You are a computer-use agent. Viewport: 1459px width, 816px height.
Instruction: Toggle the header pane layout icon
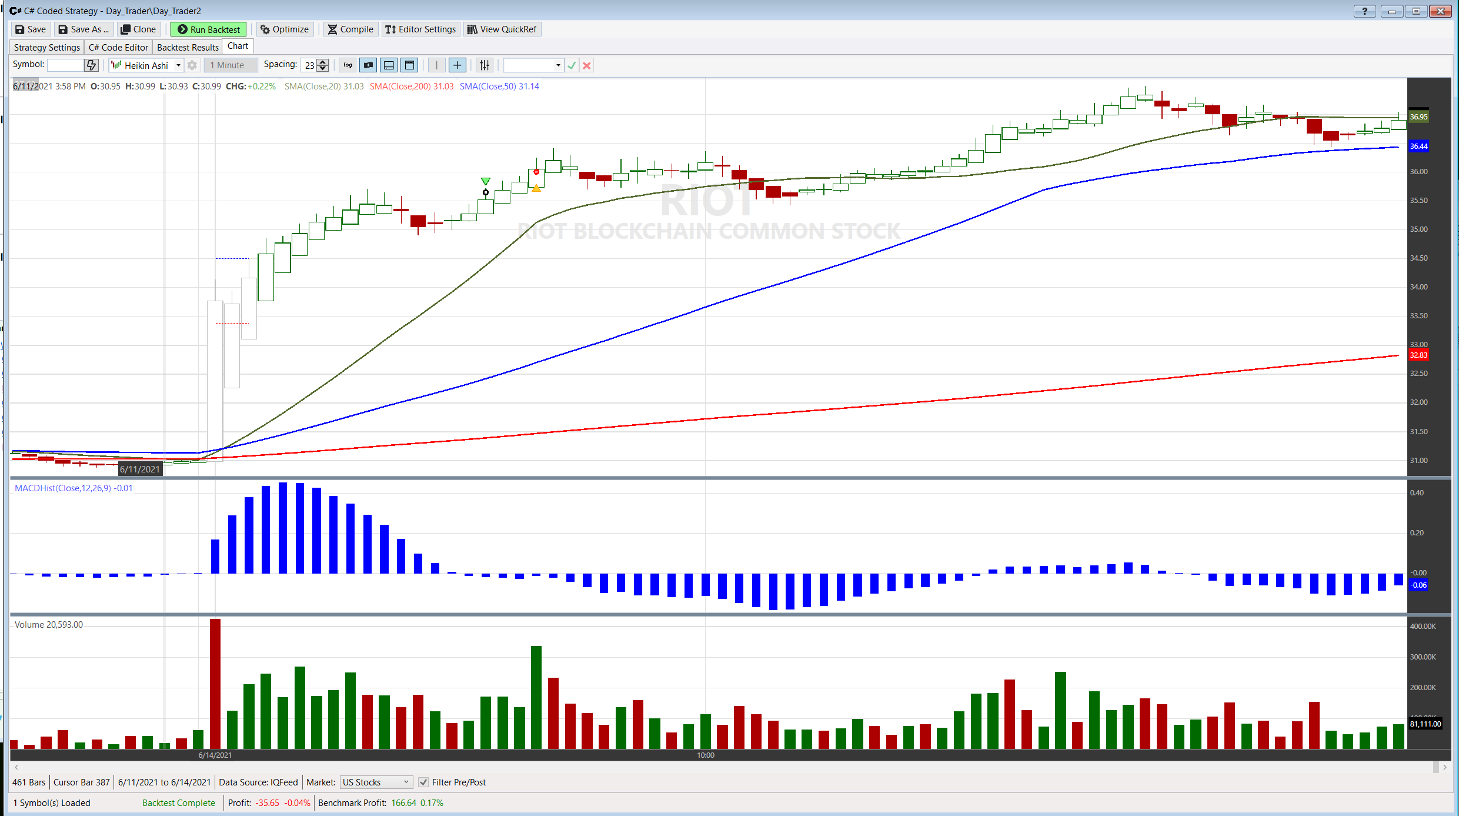pyautogui.click(x=410, y=65)
